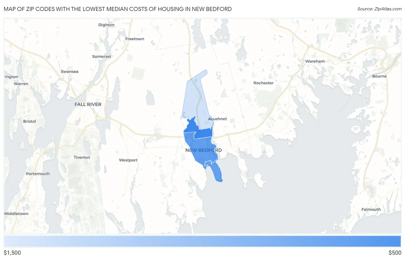Click the $500 legend value
405x259 pixels.
[x=395, y=253]
